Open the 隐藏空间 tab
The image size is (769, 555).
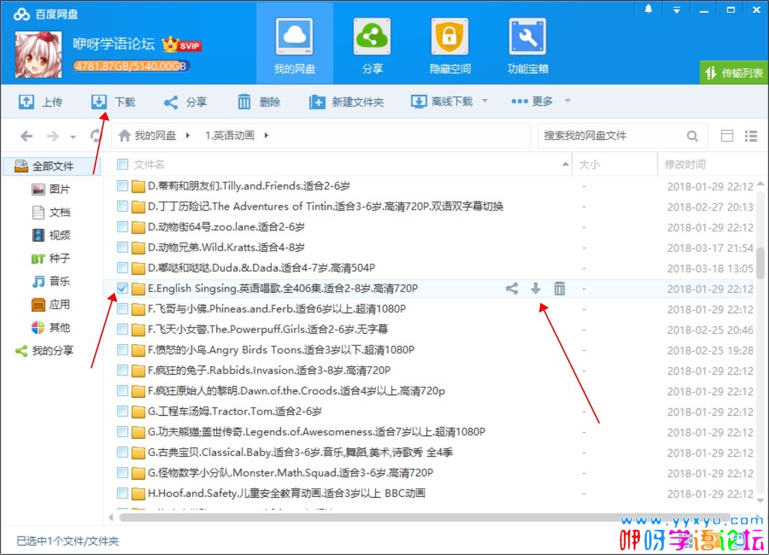pos(449,45)
